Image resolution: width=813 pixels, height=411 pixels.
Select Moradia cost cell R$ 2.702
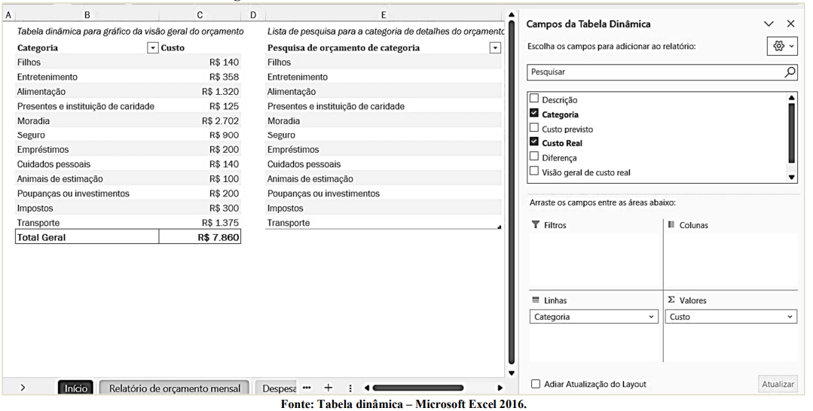click(200, 120)
